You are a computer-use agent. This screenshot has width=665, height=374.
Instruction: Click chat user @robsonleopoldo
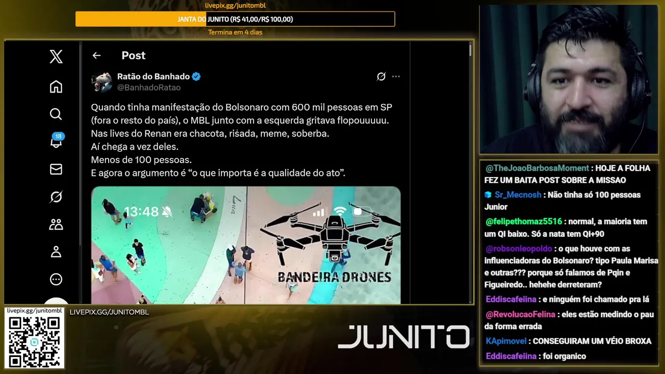click(519, 249)
